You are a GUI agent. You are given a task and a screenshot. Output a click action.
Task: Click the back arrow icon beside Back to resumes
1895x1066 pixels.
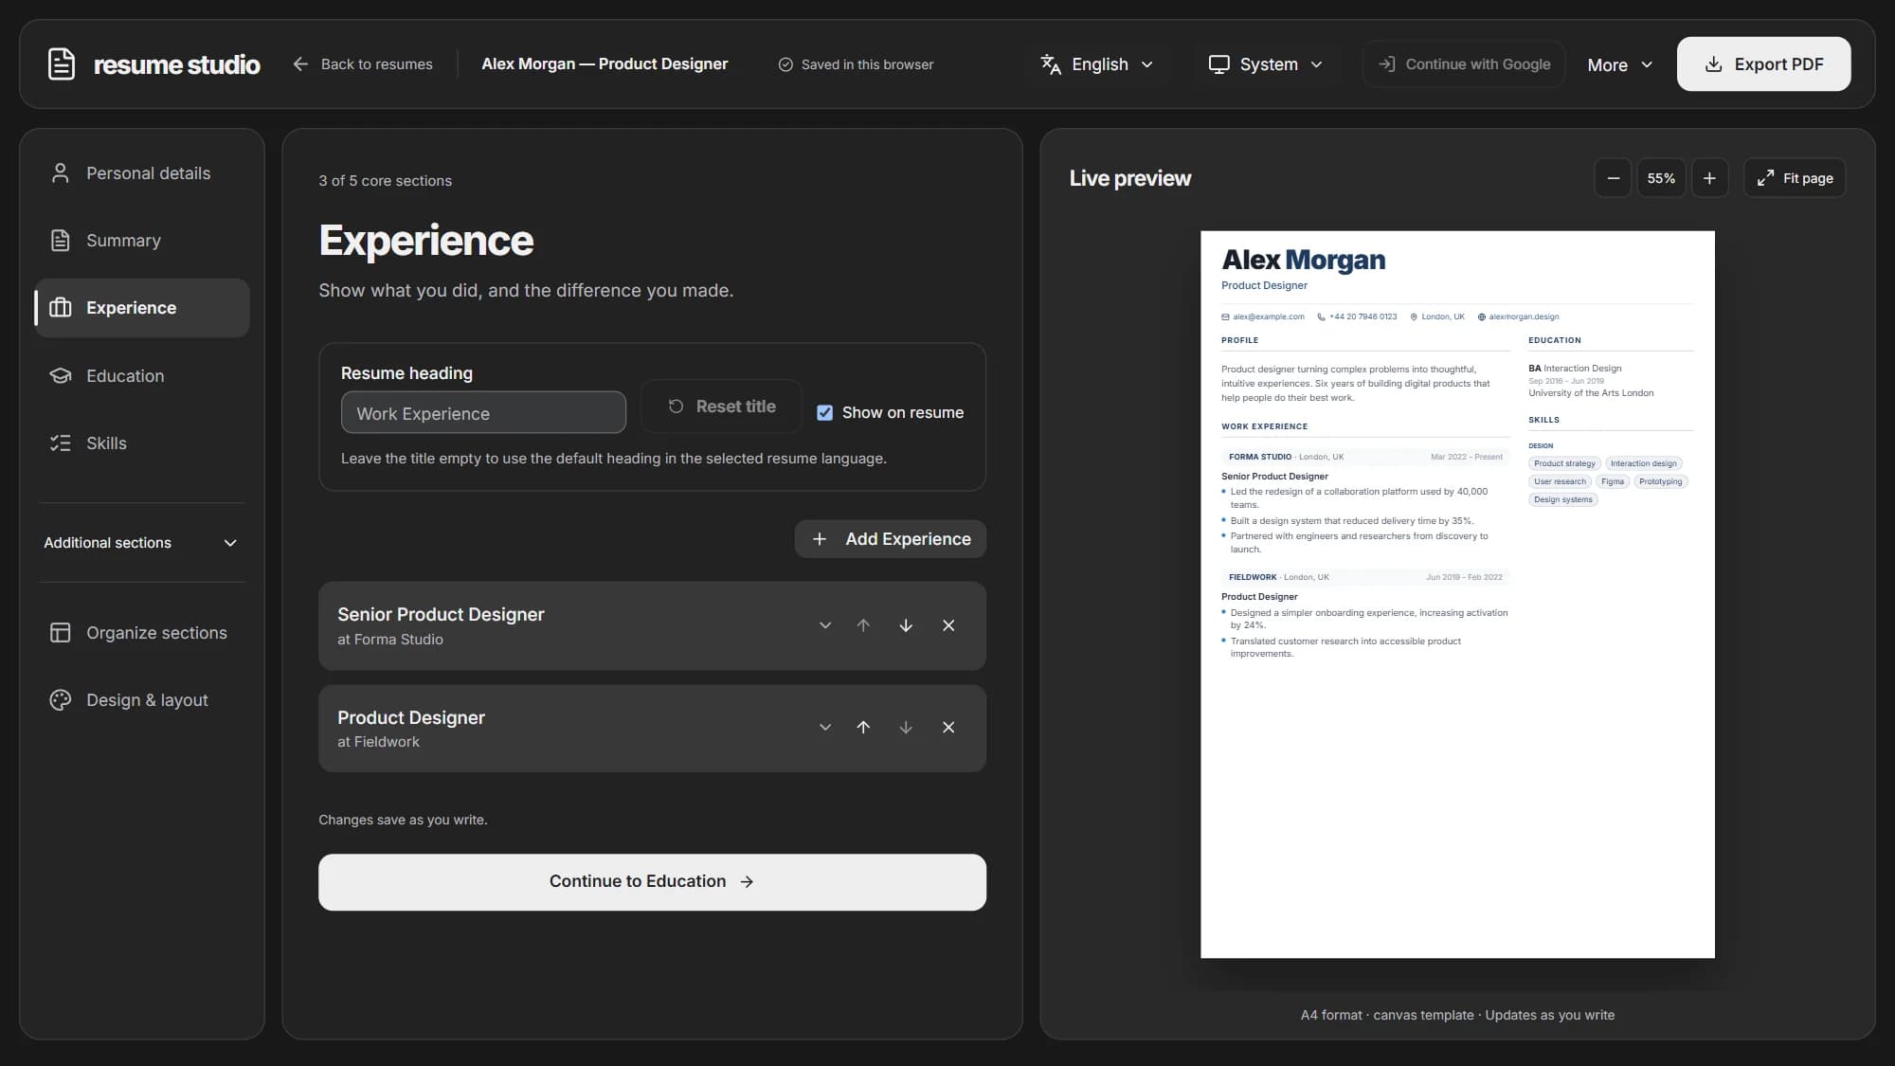pos(300,63)
